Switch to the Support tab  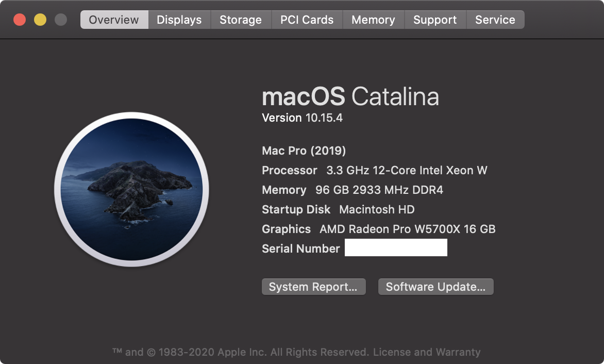coord(435,20)
